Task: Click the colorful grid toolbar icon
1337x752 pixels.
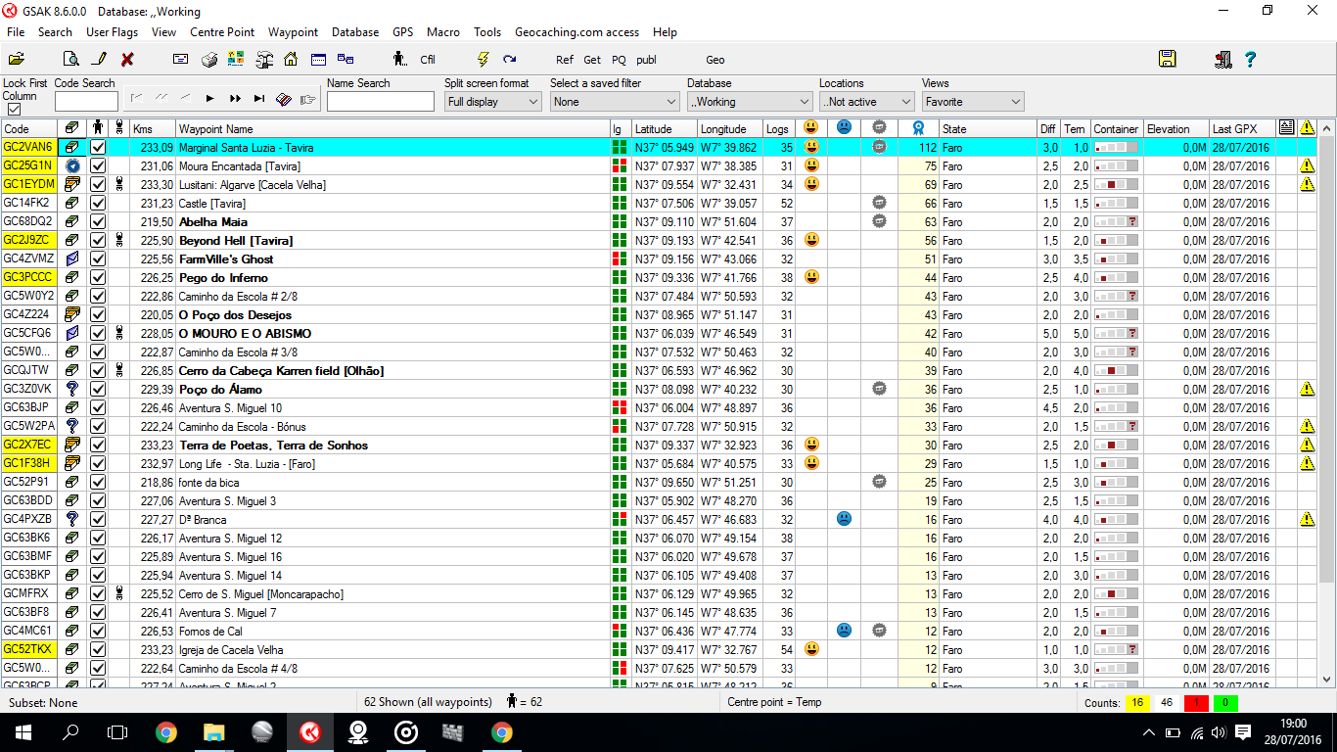Action: pos(236,60)
